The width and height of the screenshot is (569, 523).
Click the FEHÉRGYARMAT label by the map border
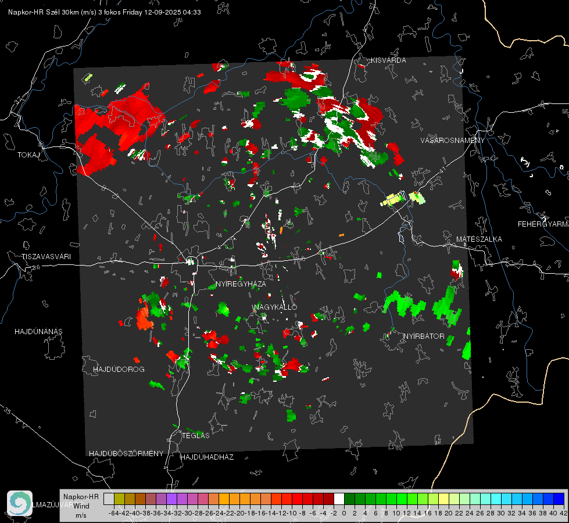coord(543,224)
